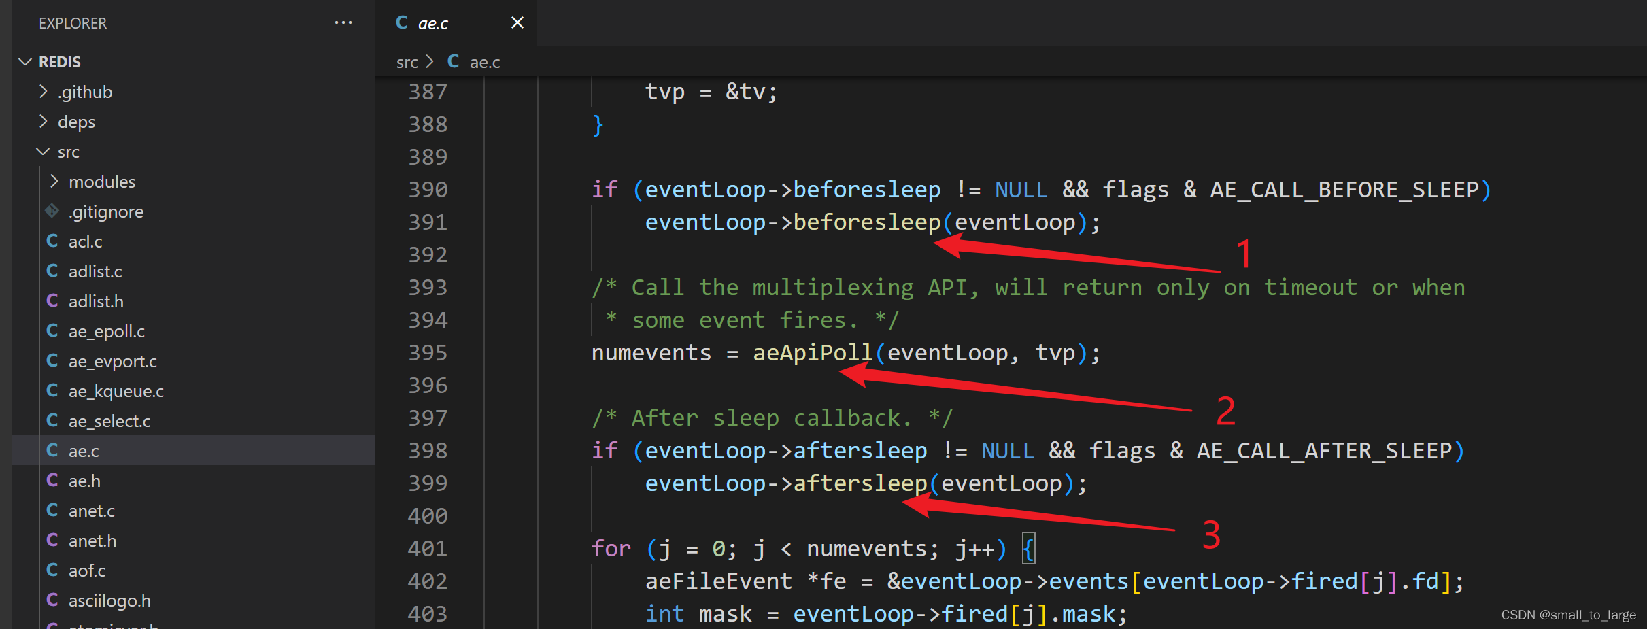This screenshot has height=629, width=1647.
Task: Click the C file icon beside anet.c
Action: [x=52, y=510]
